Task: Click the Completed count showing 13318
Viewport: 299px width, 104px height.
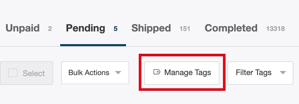Action: click(x=275, y=29)
